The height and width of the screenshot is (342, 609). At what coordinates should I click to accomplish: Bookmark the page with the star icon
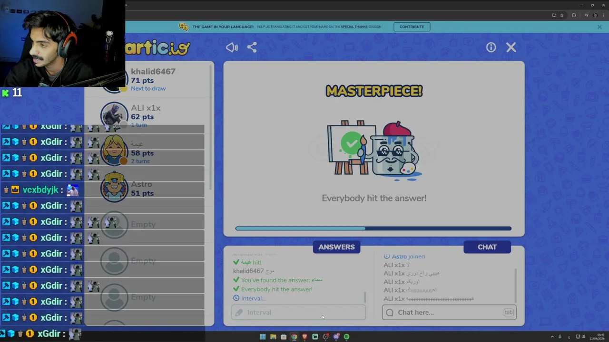click(562, 15)
